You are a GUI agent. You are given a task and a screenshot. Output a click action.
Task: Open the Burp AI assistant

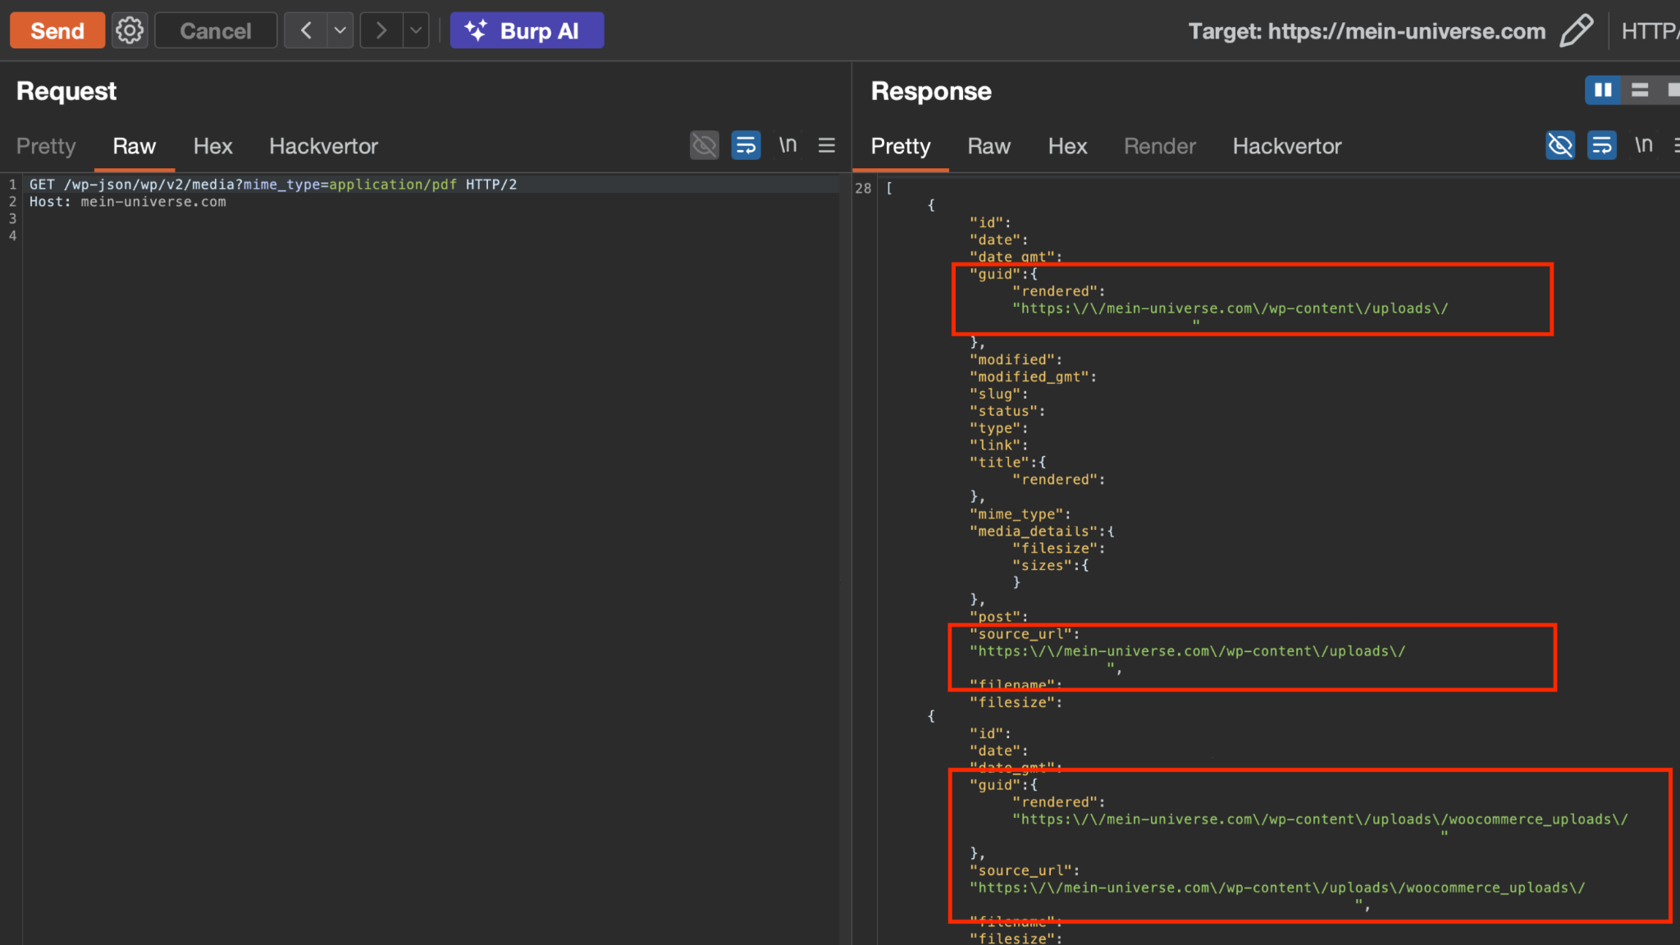pos(527,30)
